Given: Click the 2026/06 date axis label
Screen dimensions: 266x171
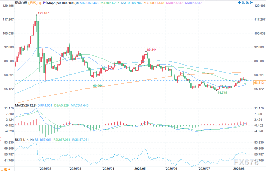Looking at the screenshot, I should click(x=172, y=169).
